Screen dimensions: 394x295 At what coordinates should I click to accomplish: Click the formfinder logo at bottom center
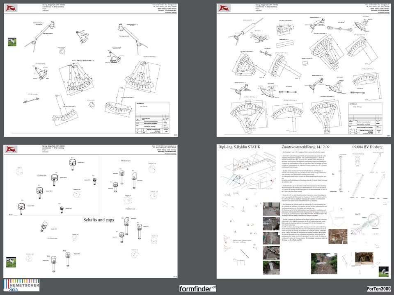click(197, 288)
